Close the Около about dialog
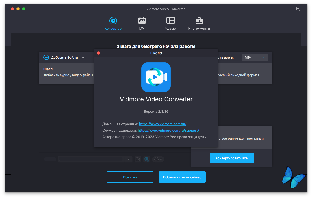 [98, 53]
